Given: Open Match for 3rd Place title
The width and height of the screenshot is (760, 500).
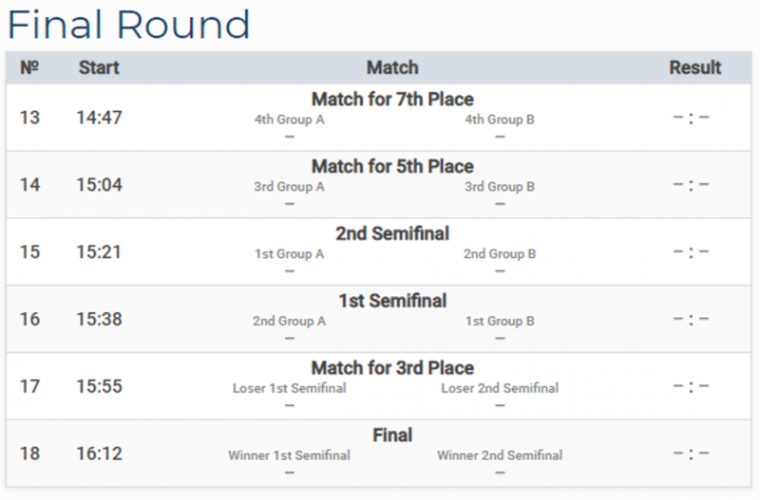Looking at the screenshot, I should (392, 368).
